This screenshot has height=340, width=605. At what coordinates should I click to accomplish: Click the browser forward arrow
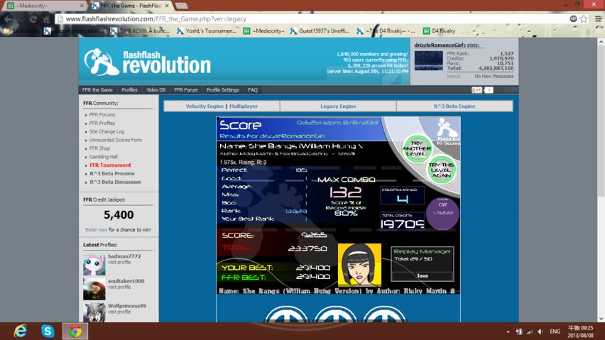click(x=21, y=19)
